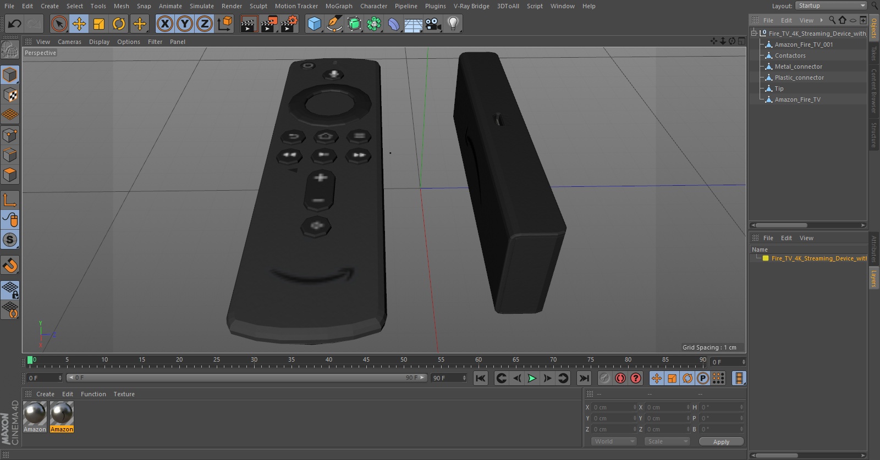Toggle the Z axis lock
The image size is (880, 460).
click(205, 24)
